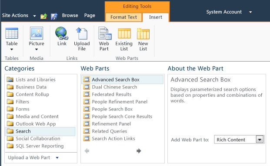Click the Edit page icon beside Browse
The image size is (270, 166).
pos(54,16)
